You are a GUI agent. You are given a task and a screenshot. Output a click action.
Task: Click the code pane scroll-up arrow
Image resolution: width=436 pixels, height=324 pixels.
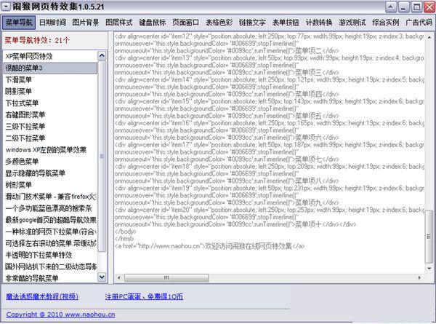(429, 37)
